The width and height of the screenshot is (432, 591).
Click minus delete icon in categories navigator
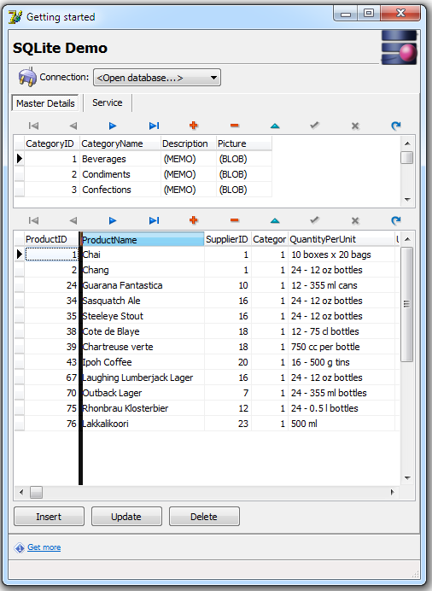click(x=235, y=126)
